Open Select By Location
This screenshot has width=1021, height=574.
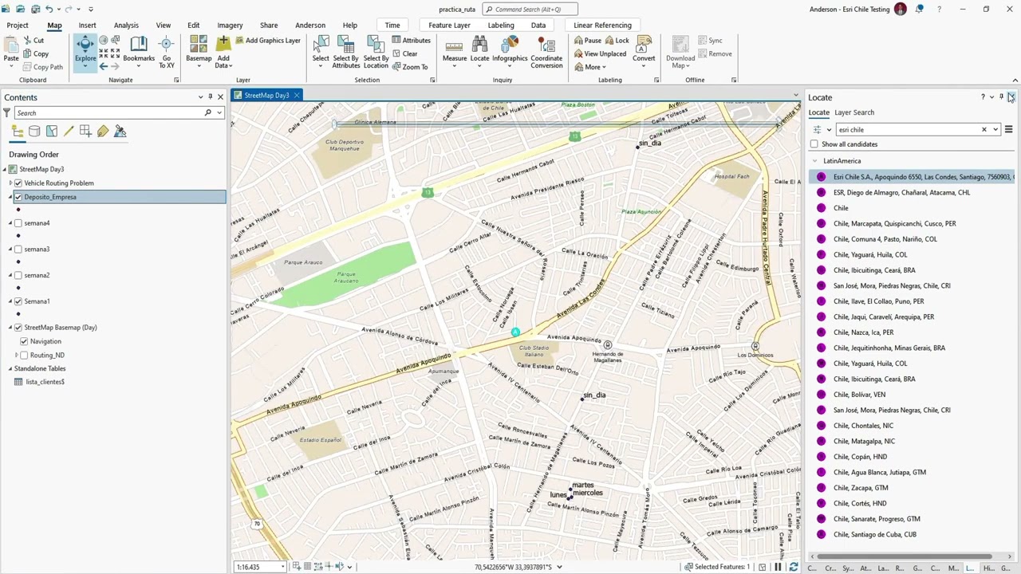(x=376, y=51)
